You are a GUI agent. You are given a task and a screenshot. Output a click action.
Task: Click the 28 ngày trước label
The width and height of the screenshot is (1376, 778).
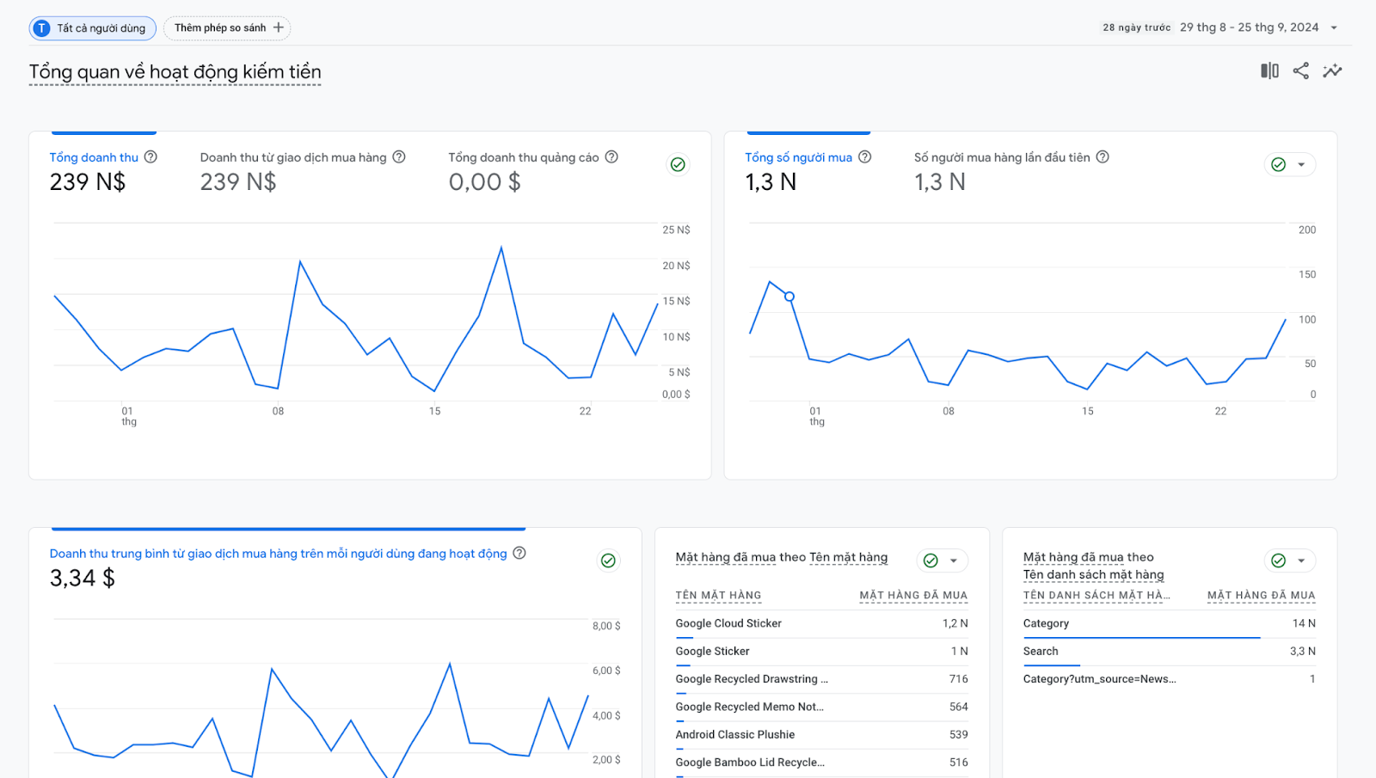tap(1136, 28)
